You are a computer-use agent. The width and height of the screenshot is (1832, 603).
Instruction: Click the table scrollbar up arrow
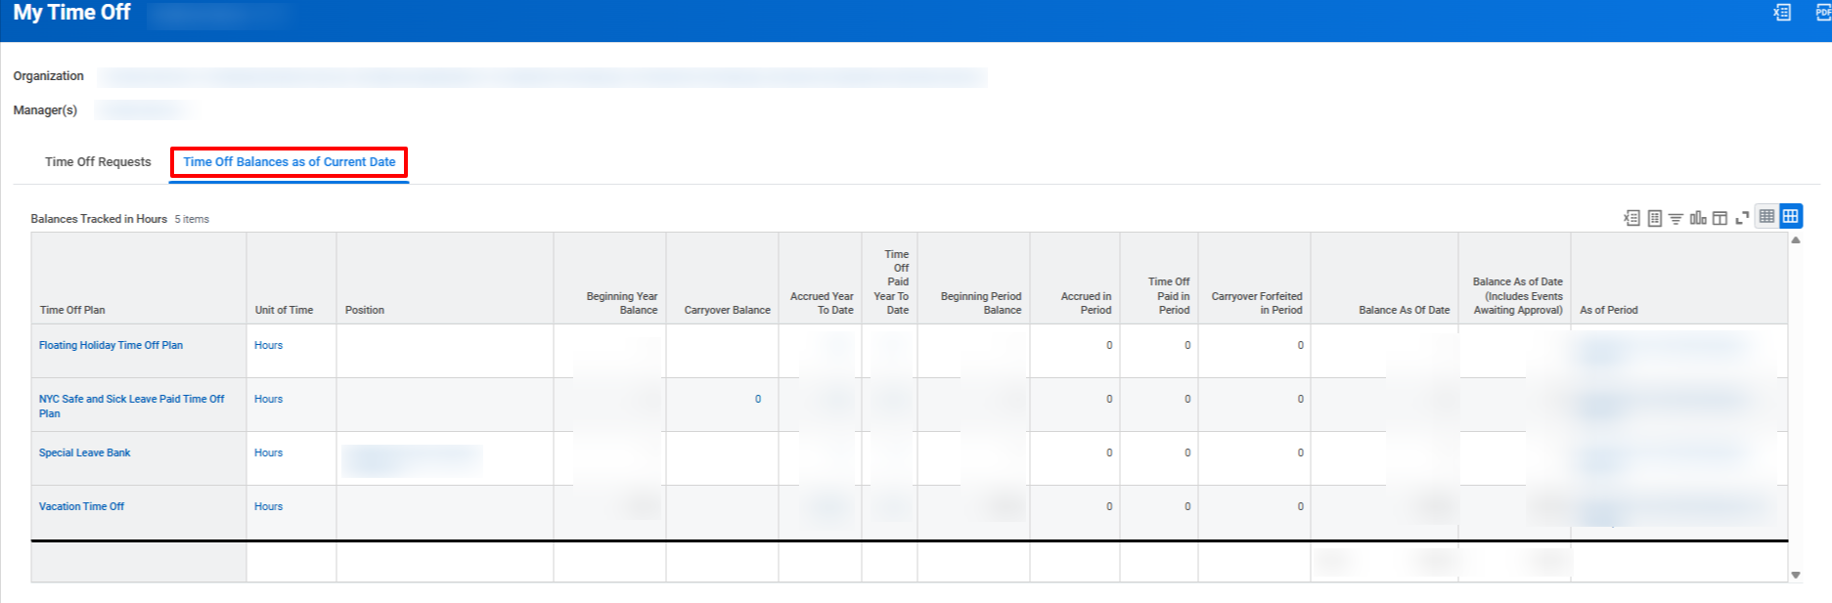(1796, 239)
